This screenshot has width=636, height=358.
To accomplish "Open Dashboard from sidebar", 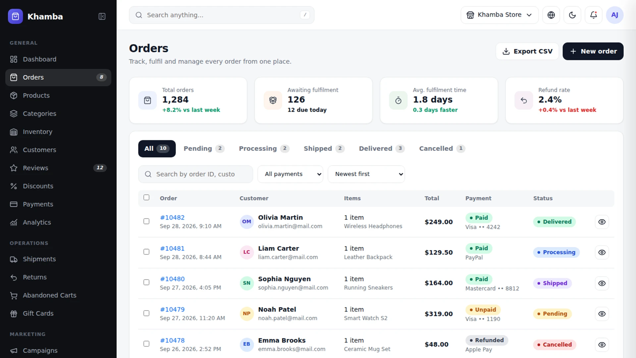I will [x=58, y=59].
